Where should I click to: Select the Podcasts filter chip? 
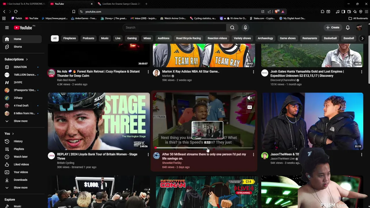pyautogui.click(x=88, y=38)
